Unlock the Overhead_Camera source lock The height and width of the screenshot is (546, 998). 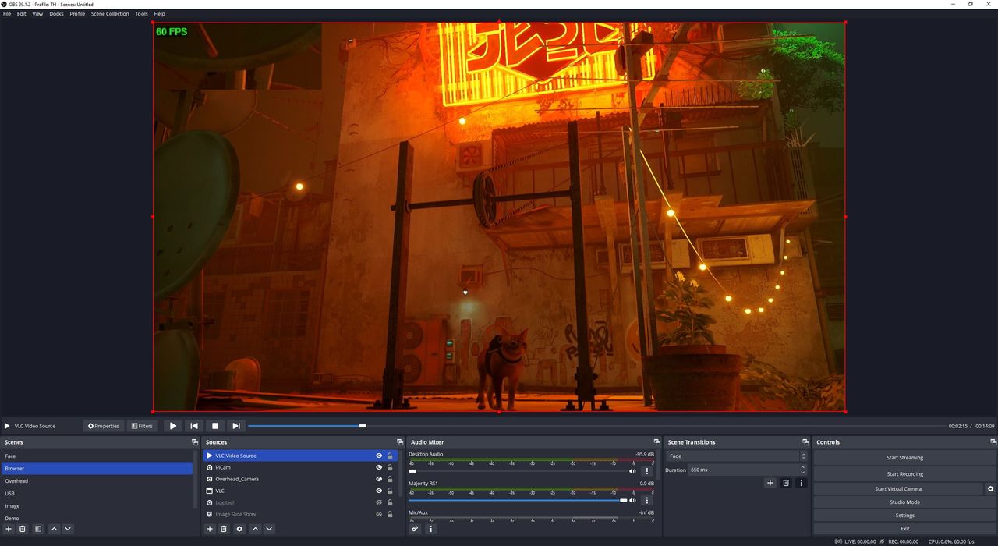(x=390, y=479)
